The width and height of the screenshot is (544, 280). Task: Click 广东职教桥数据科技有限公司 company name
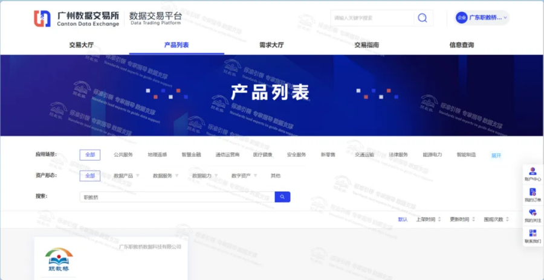[x=150, y=247]
